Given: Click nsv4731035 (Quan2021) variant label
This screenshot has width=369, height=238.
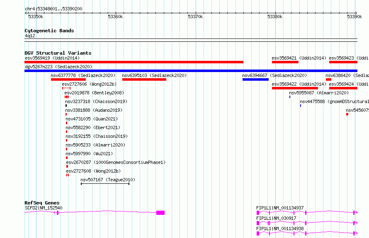Looking at the screenshot, I should [x=92, y=119].
